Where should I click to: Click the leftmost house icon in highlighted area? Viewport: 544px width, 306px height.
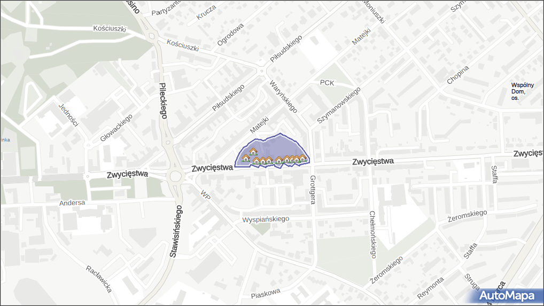(x=246, y=158)
